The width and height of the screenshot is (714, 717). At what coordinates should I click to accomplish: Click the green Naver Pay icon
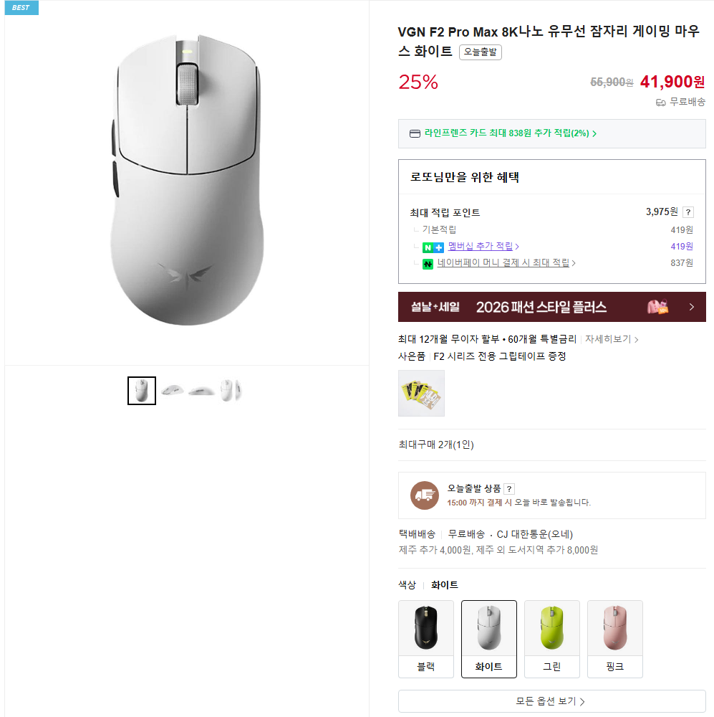(428, 263)
